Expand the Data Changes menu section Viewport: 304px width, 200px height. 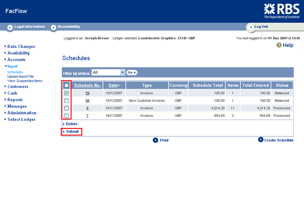pos(21,47)
